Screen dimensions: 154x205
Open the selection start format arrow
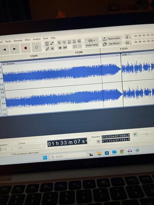pyautogui.click(x=128, y=135)
